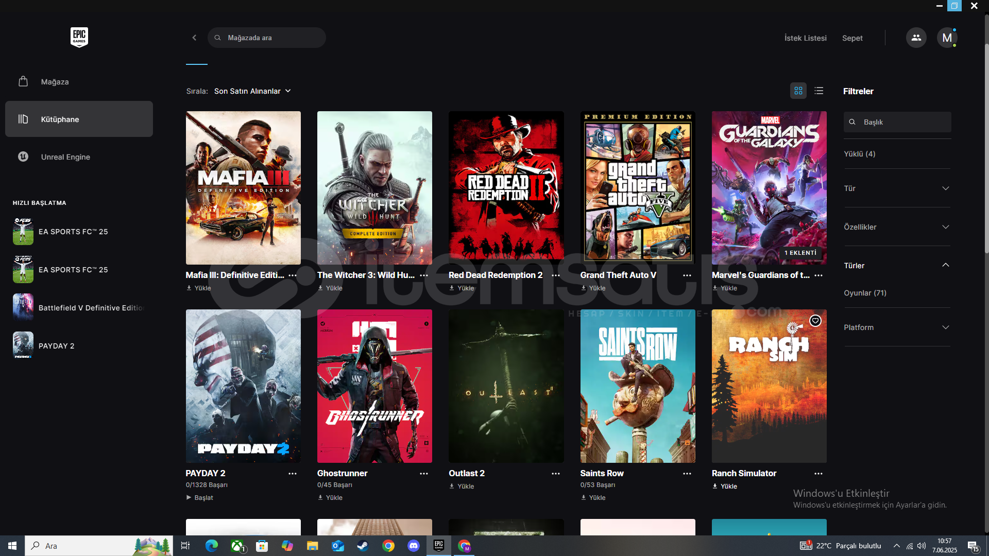
Task: Open the Sırala sort dropdown
Action: click(x=252, y=91)
